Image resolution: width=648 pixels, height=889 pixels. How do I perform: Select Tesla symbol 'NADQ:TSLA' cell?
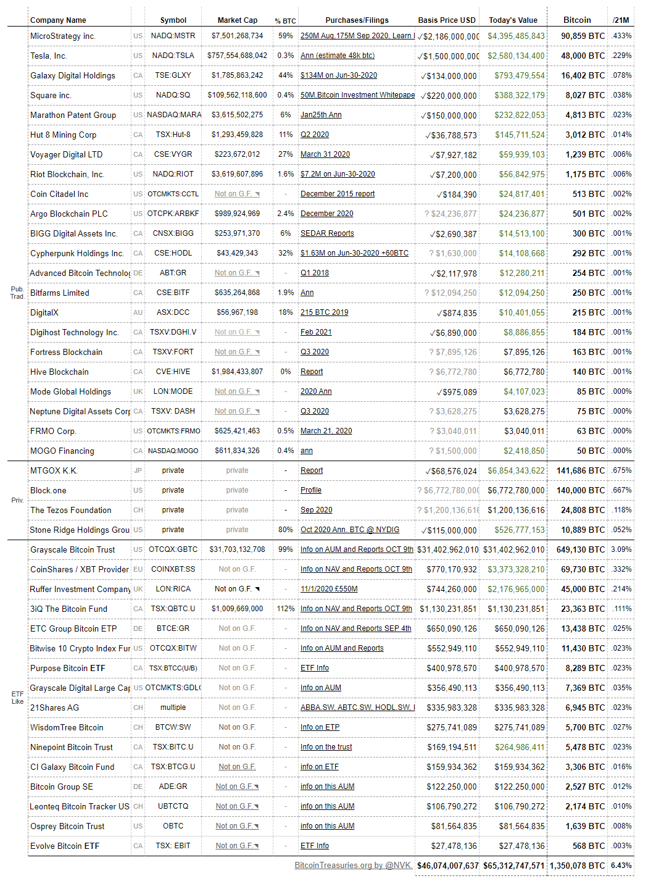coord(173,56)
